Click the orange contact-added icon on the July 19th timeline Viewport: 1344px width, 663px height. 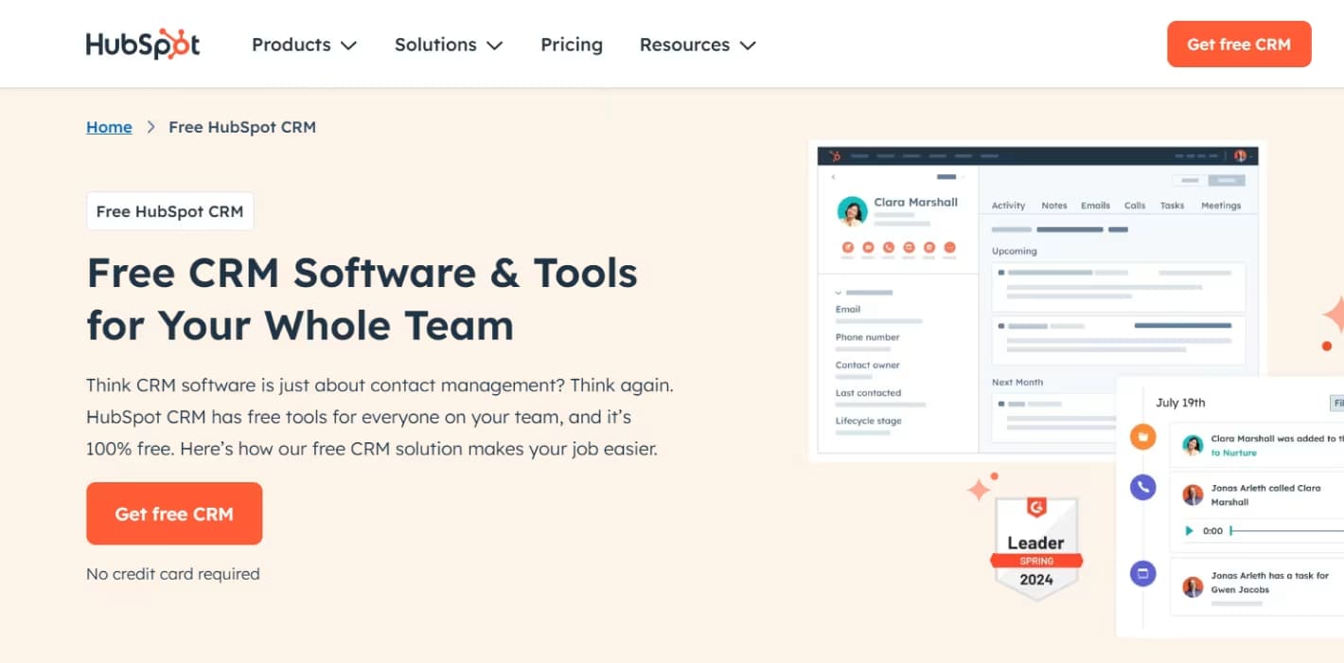point(1142,439)
